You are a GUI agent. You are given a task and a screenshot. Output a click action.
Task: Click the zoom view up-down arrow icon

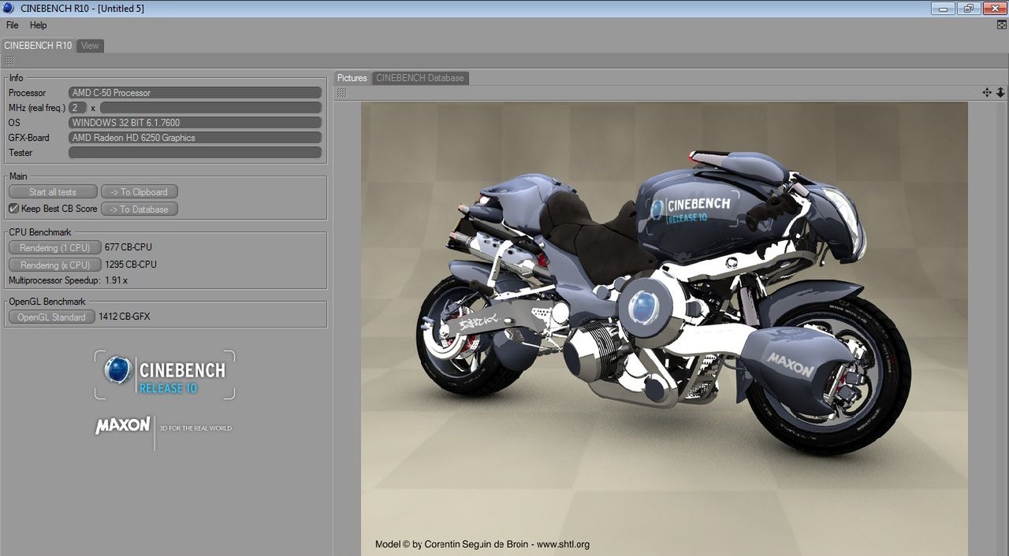pyautogui.click(x=1000, y=92)
